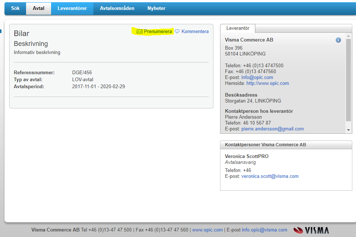Select the Leverantör panel tab
This screenshot has height=237, width=356.
pyautogui.click(x=238, y=28)
